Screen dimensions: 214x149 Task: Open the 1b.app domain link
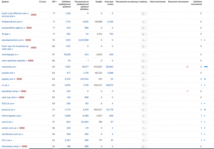coord(5,34)
